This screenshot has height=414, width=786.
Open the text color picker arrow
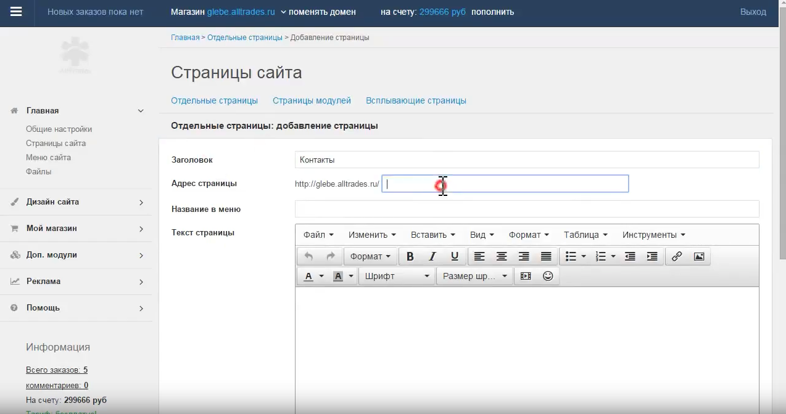coord(321,277)
